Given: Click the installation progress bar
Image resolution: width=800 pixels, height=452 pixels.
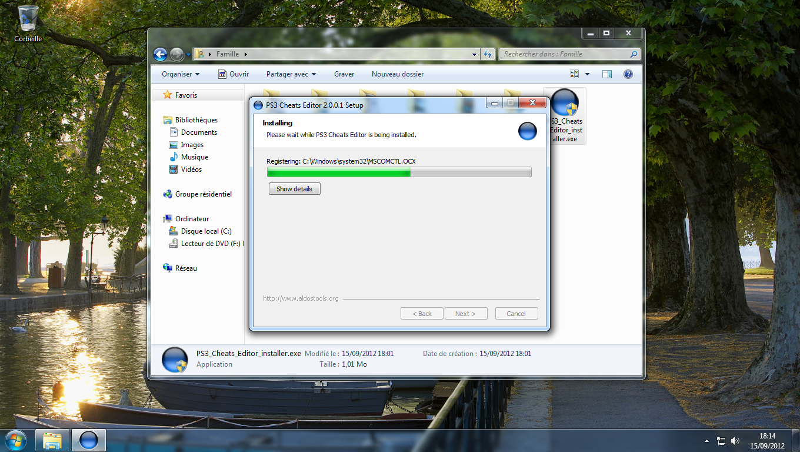Looking at the screenshot, I should (399, 172).
